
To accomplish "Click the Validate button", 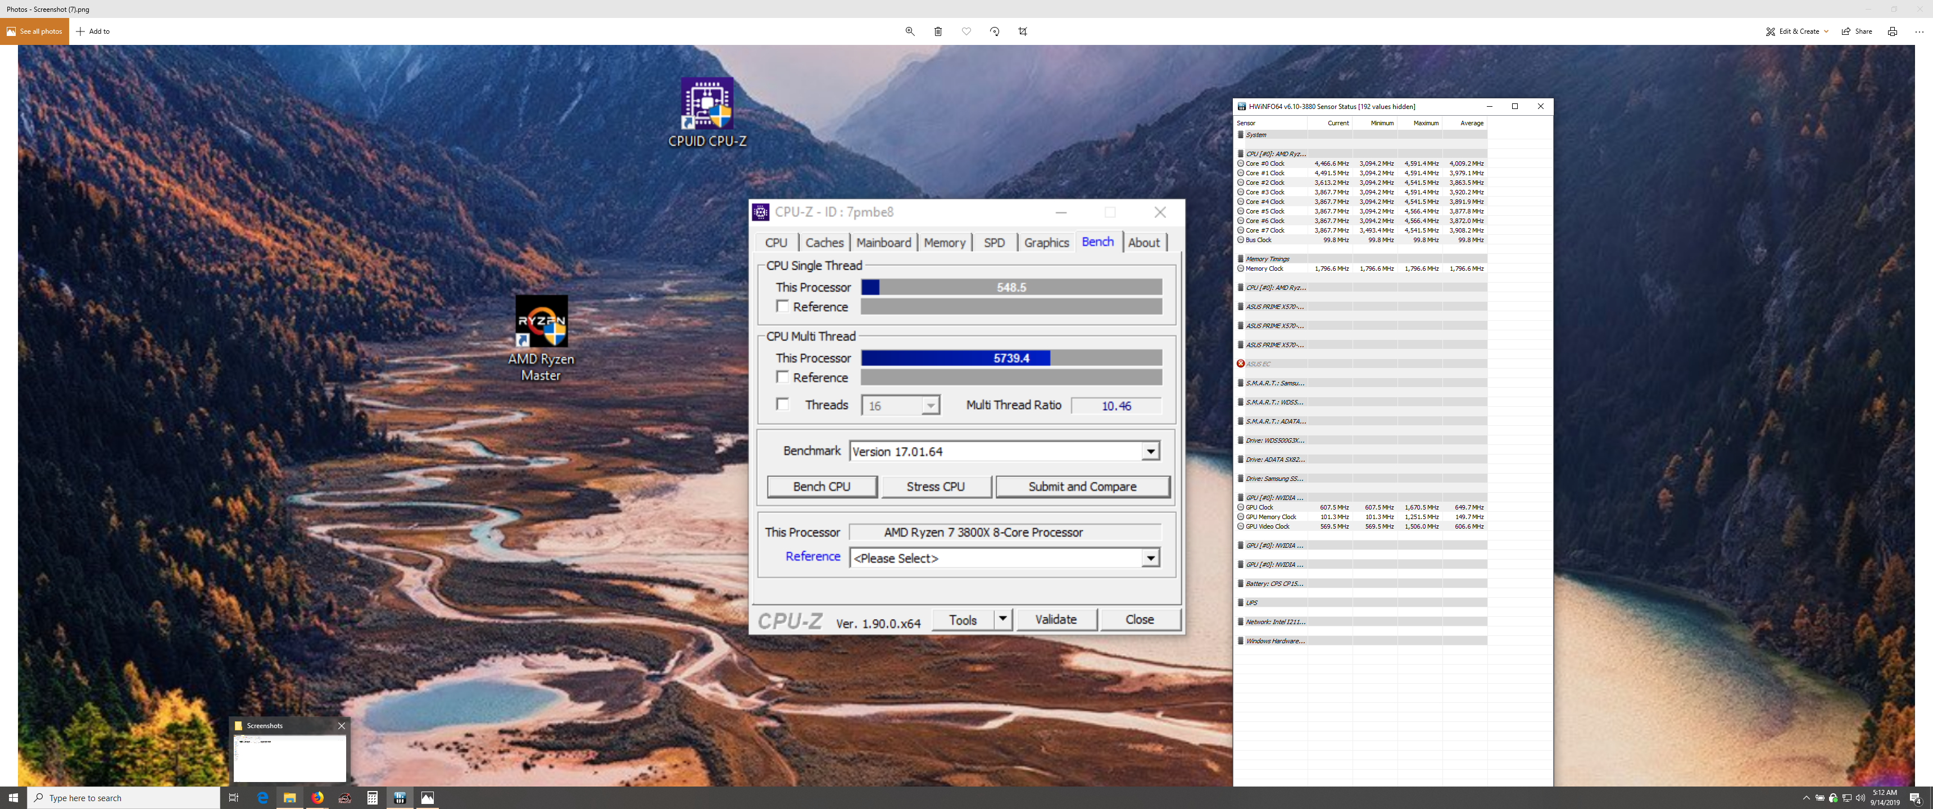I will point(1056,619).
